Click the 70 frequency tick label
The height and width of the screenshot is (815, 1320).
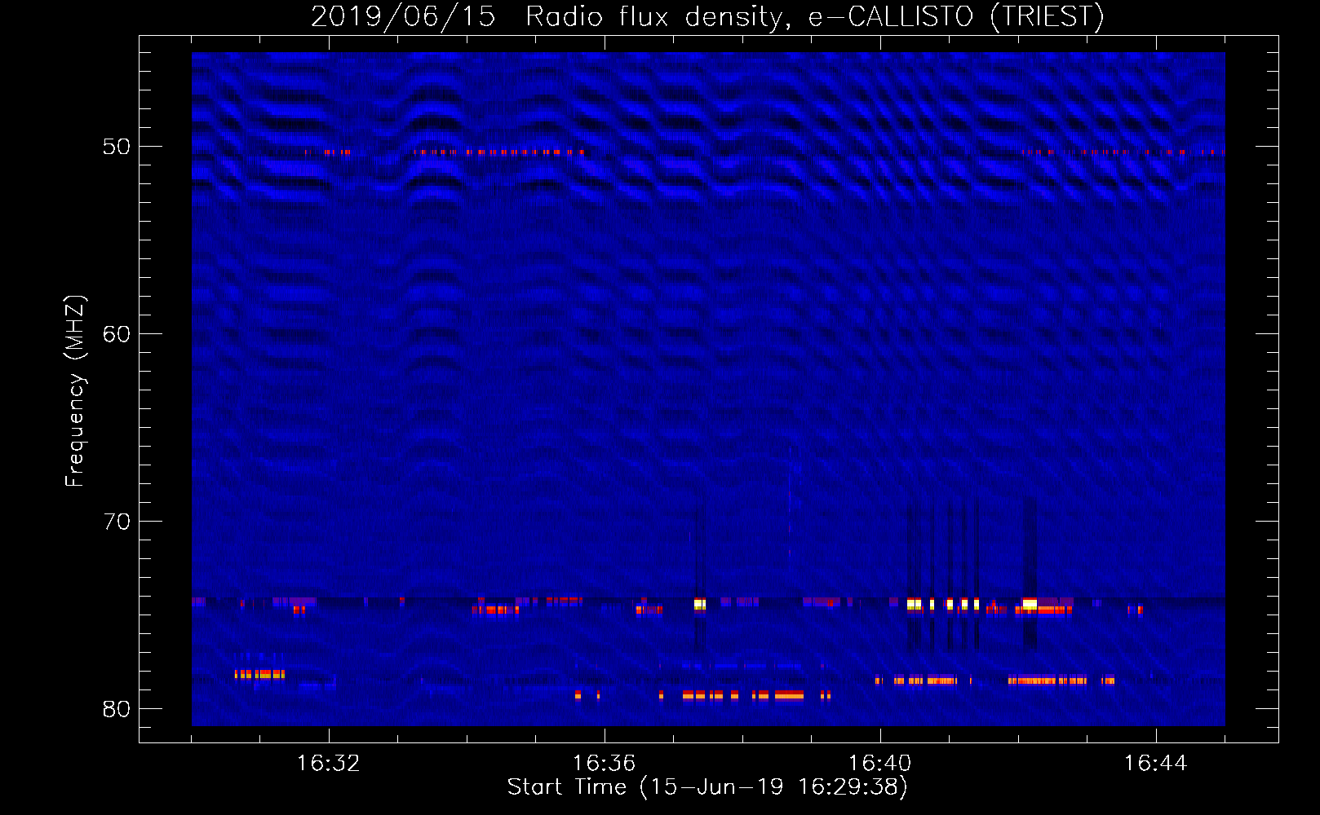[117, 522]
